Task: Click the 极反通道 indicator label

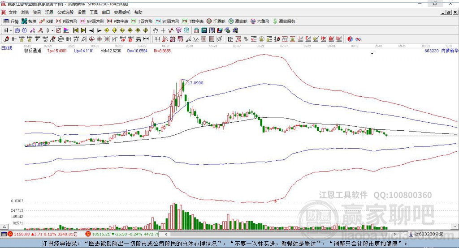Action: coord(33,51)
